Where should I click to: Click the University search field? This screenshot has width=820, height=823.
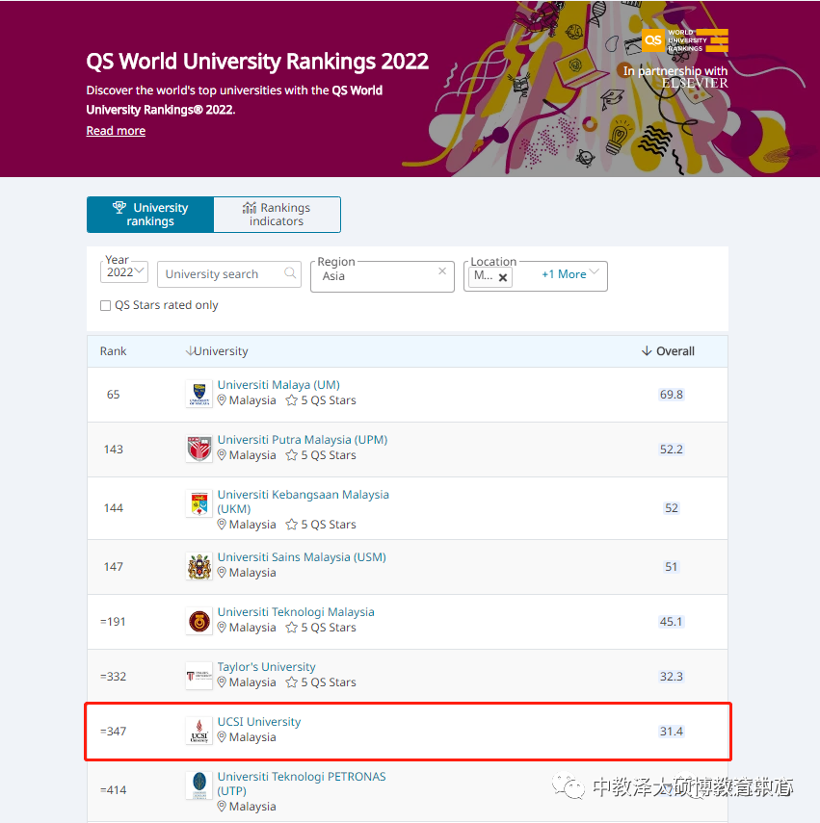click(x=229, y=274)
